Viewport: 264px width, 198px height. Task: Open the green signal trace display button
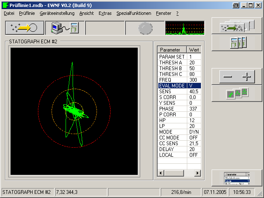(x=185, y=28)
